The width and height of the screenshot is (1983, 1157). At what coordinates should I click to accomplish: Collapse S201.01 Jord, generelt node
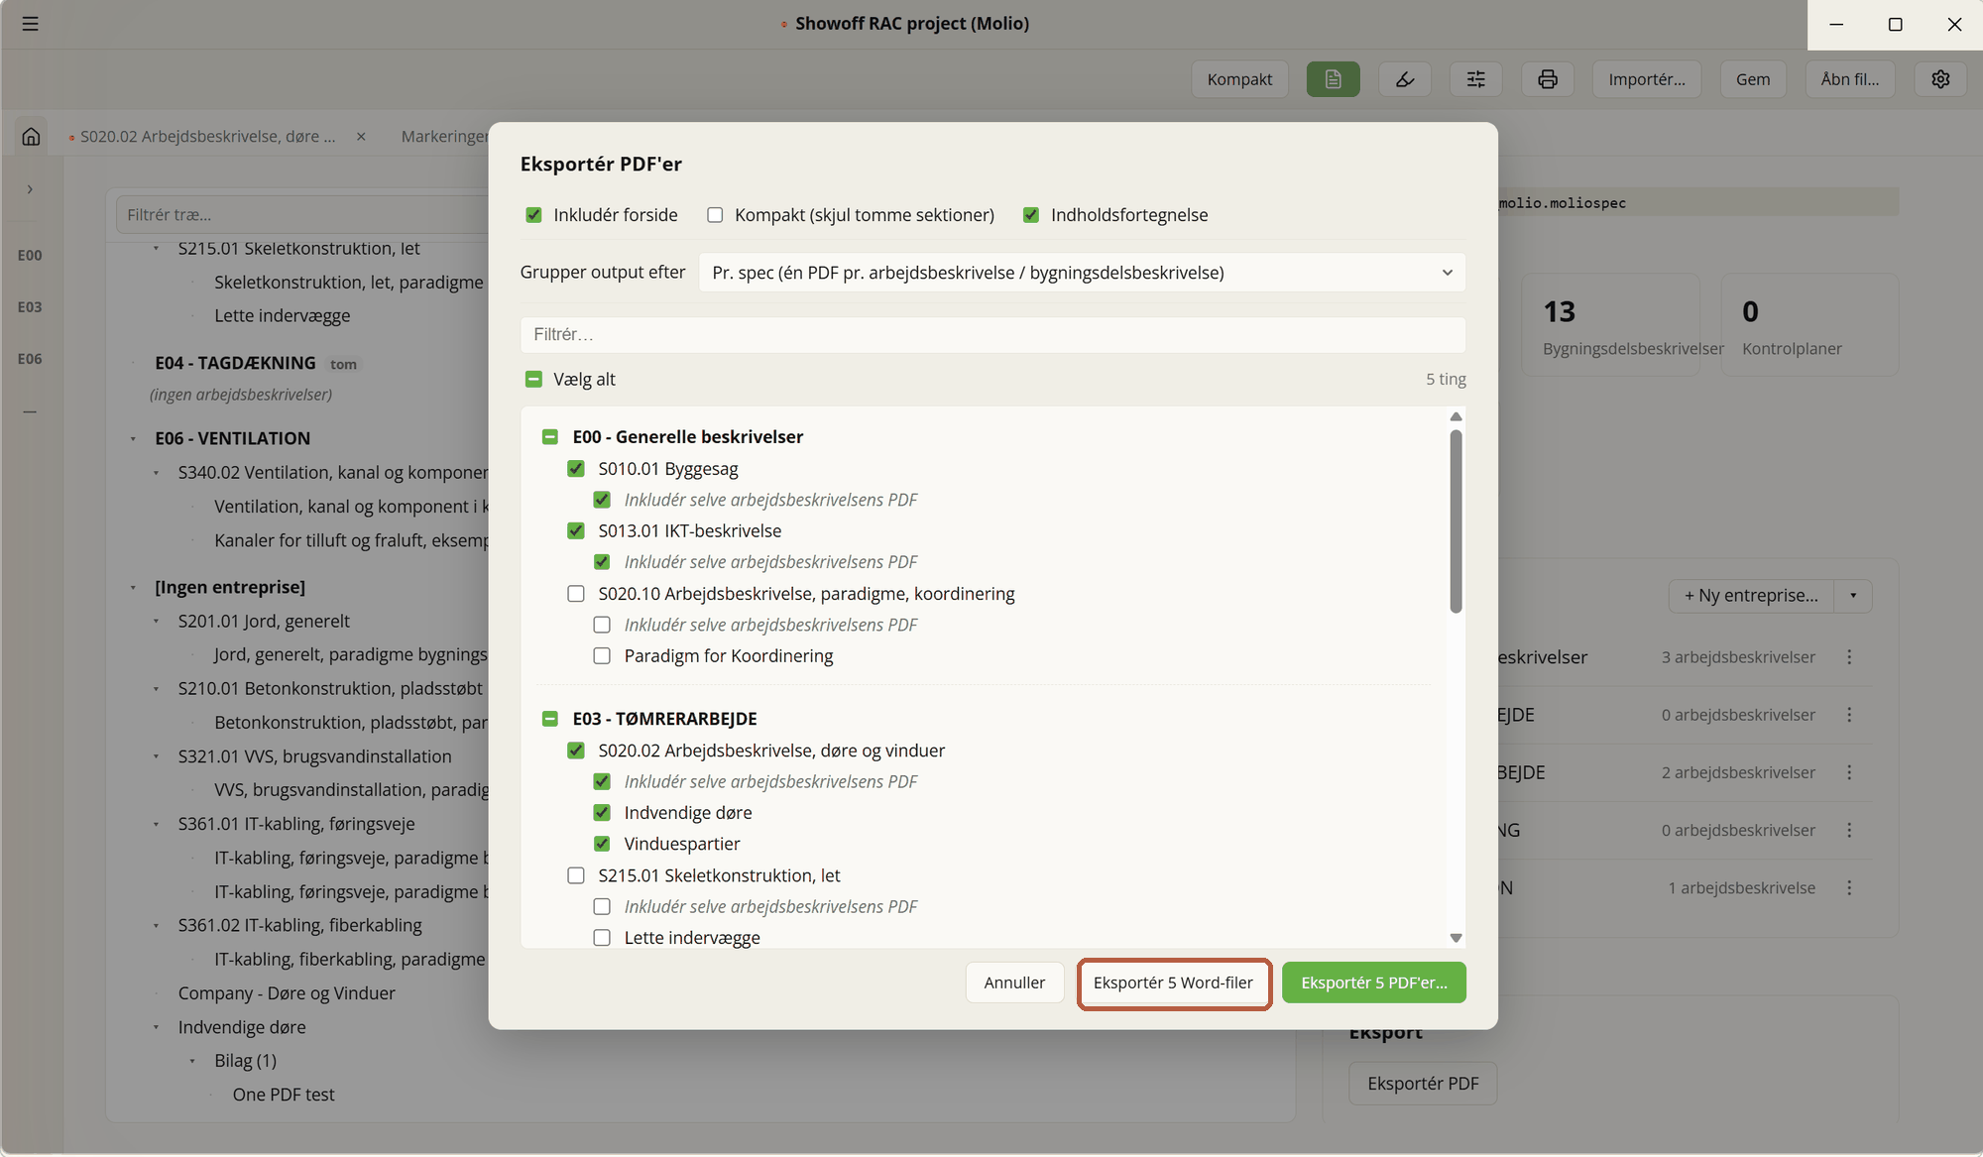pyautogui.click(x=156, y=622)
